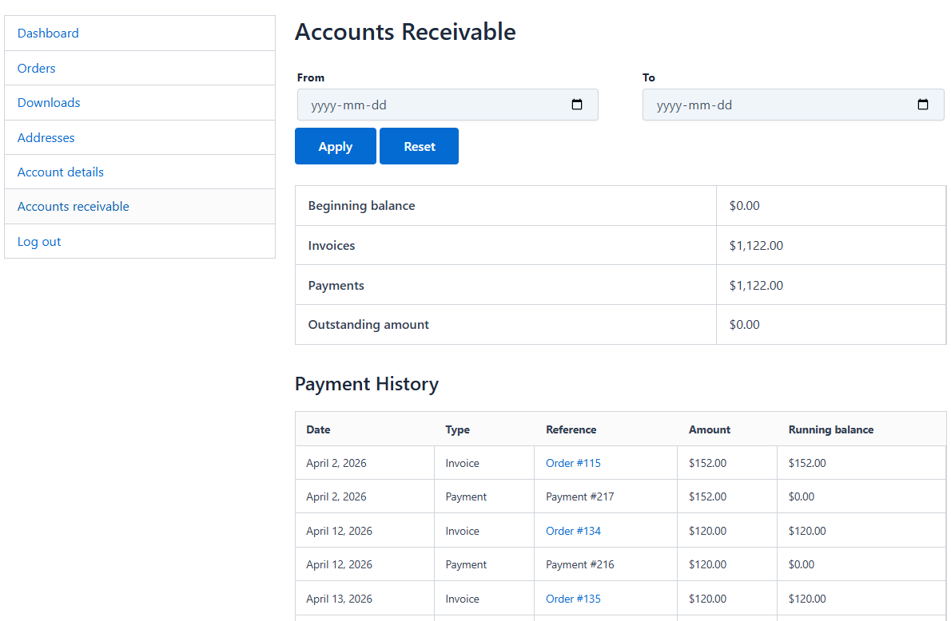
Task: Select Payment #216 reference text
Action: tap(580, 564)
